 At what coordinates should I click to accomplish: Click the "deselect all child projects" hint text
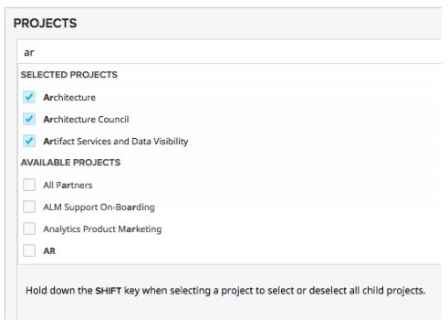click(x=367, y=291)
